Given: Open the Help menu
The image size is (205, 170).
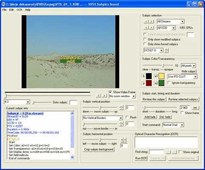Looking at the screenshot, I should coord(28,10).
